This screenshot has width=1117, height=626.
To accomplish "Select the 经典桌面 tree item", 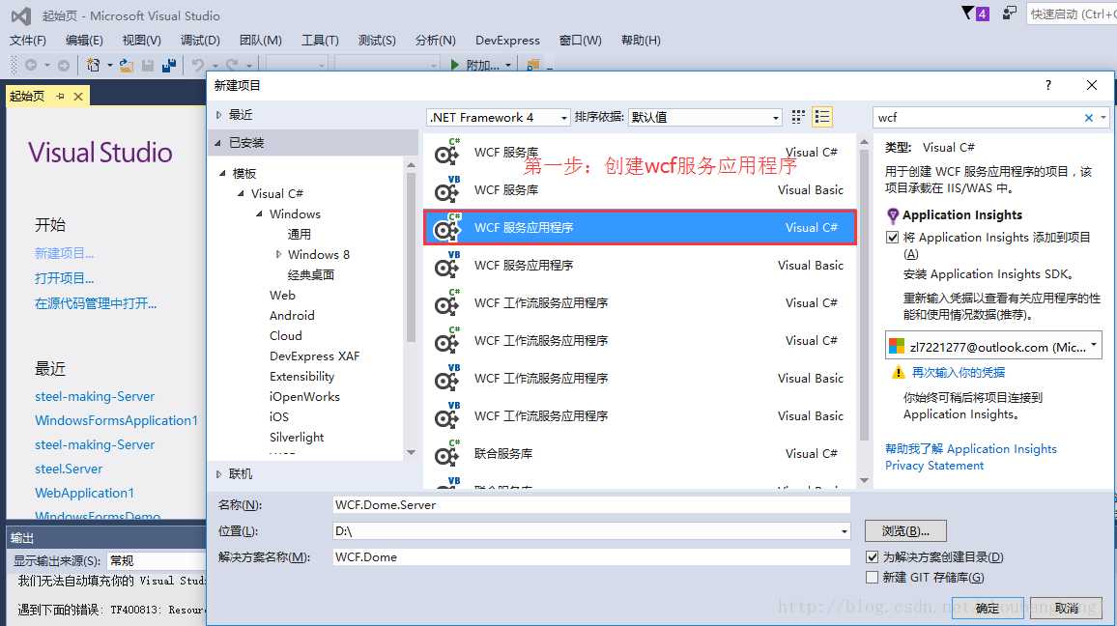I will click(x=310, y=275).
